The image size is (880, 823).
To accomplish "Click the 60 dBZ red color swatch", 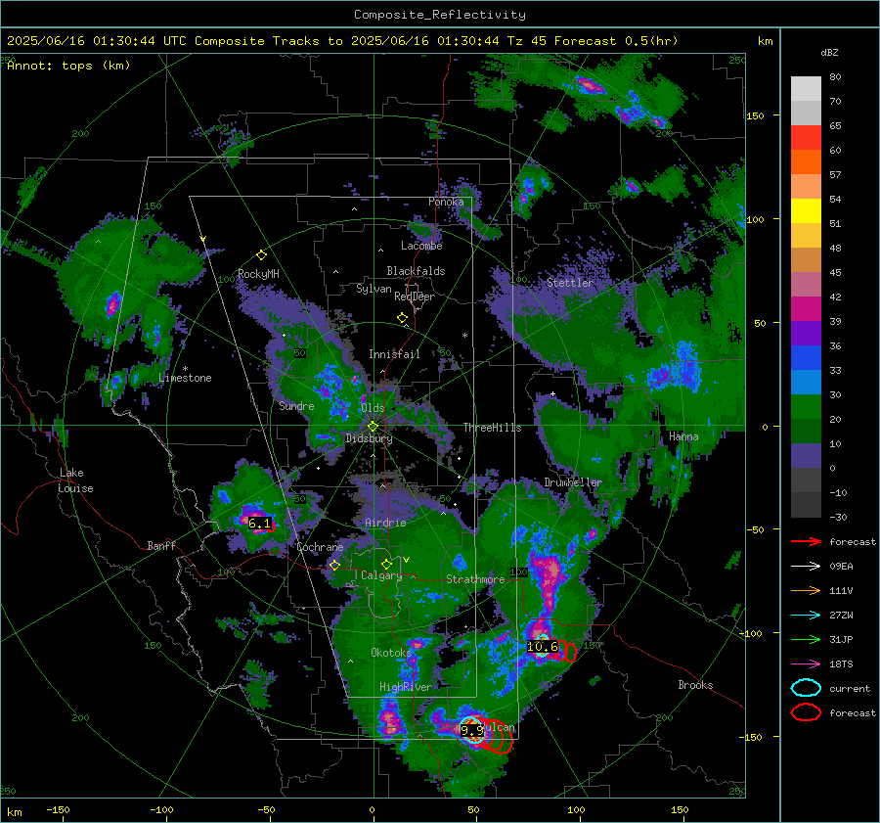I will (806, 138).
